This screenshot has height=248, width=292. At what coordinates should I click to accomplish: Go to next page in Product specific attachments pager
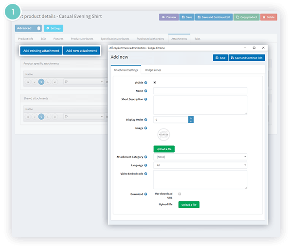(x=48, y=82)
